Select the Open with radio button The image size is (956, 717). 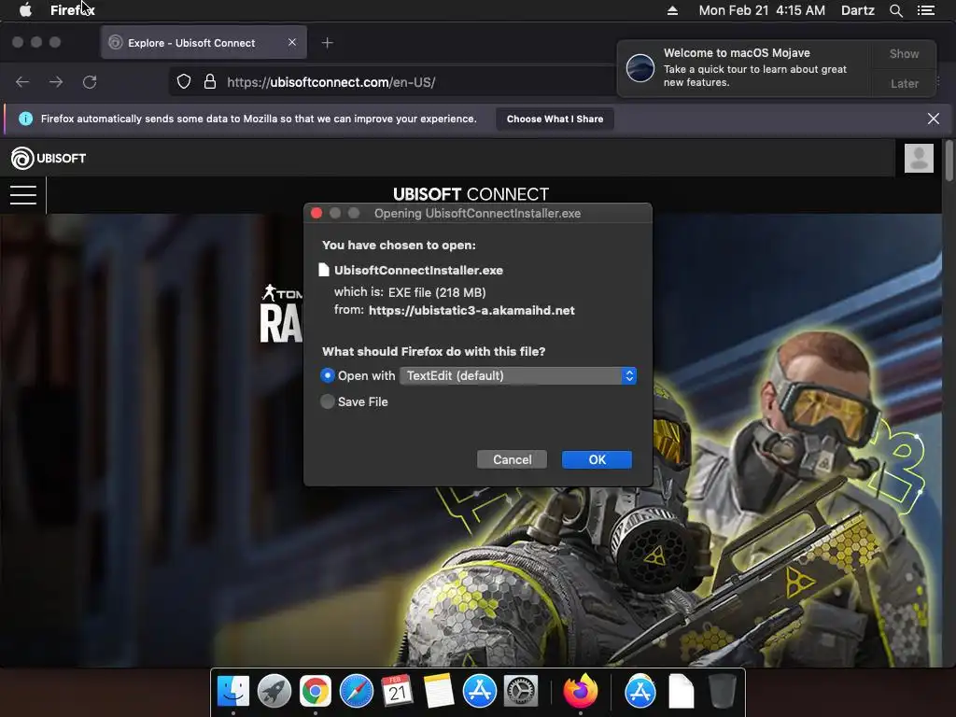tap(328, 375)
